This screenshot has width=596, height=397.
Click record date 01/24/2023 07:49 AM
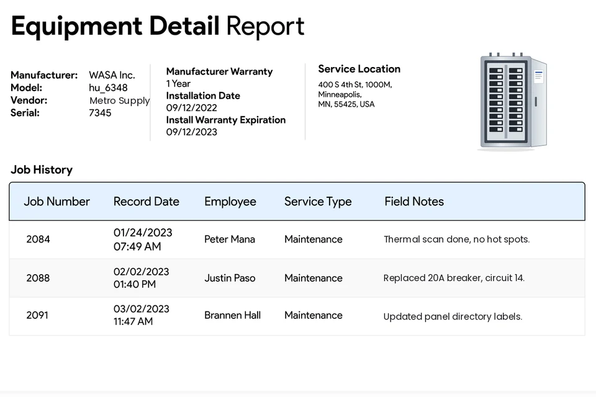[143, 239]
